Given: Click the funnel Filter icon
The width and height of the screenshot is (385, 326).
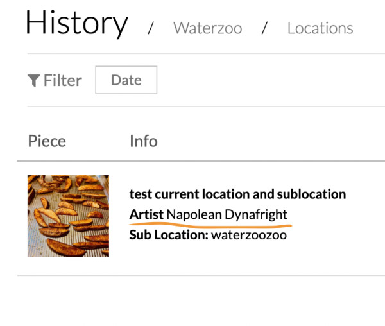Looking at the screenshot, I should (33, 80).
